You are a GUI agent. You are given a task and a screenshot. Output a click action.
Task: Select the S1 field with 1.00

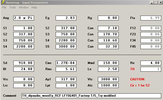click(24, 28)
